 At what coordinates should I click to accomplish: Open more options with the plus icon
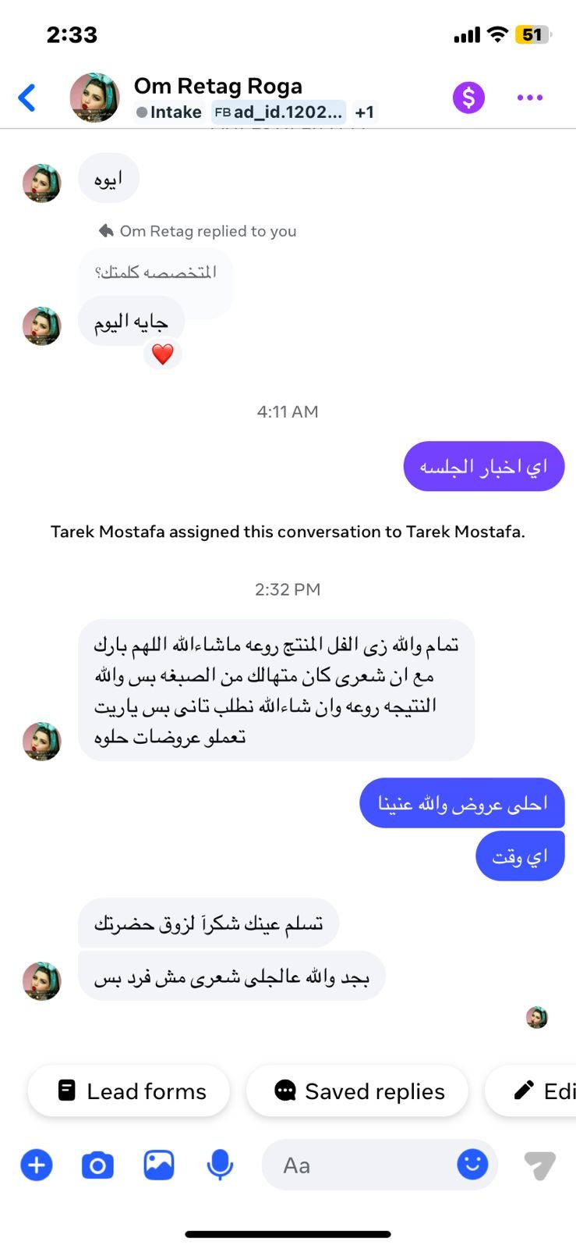[x=36, y=1164]
